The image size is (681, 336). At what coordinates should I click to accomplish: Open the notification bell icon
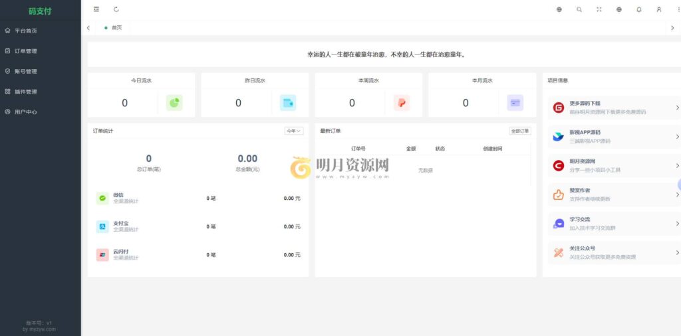coord(639,9)
